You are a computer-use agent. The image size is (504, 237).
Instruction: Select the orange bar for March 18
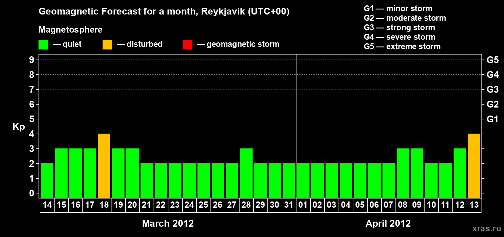104,166
